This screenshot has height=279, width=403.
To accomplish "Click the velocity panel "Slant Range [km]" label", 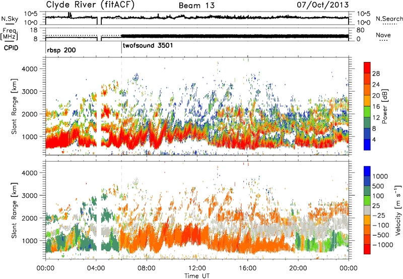I will coord(14,210).
